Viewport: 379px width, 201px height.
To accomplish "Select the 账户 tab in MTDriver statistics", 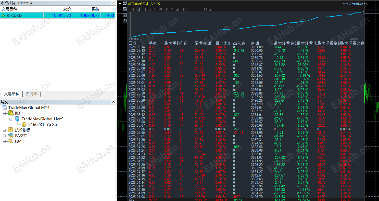I will (x=185, y=9).
